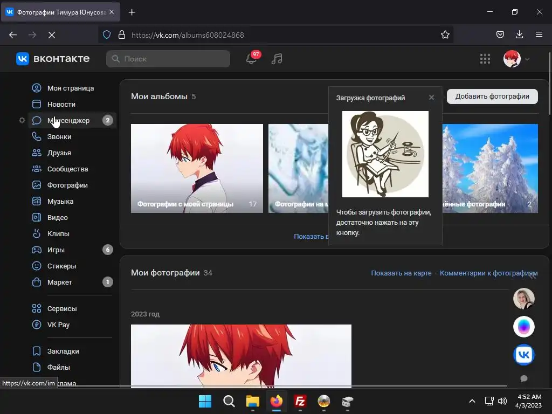Open profile avatar dropdown arrow in header

[x=527, y=59]
